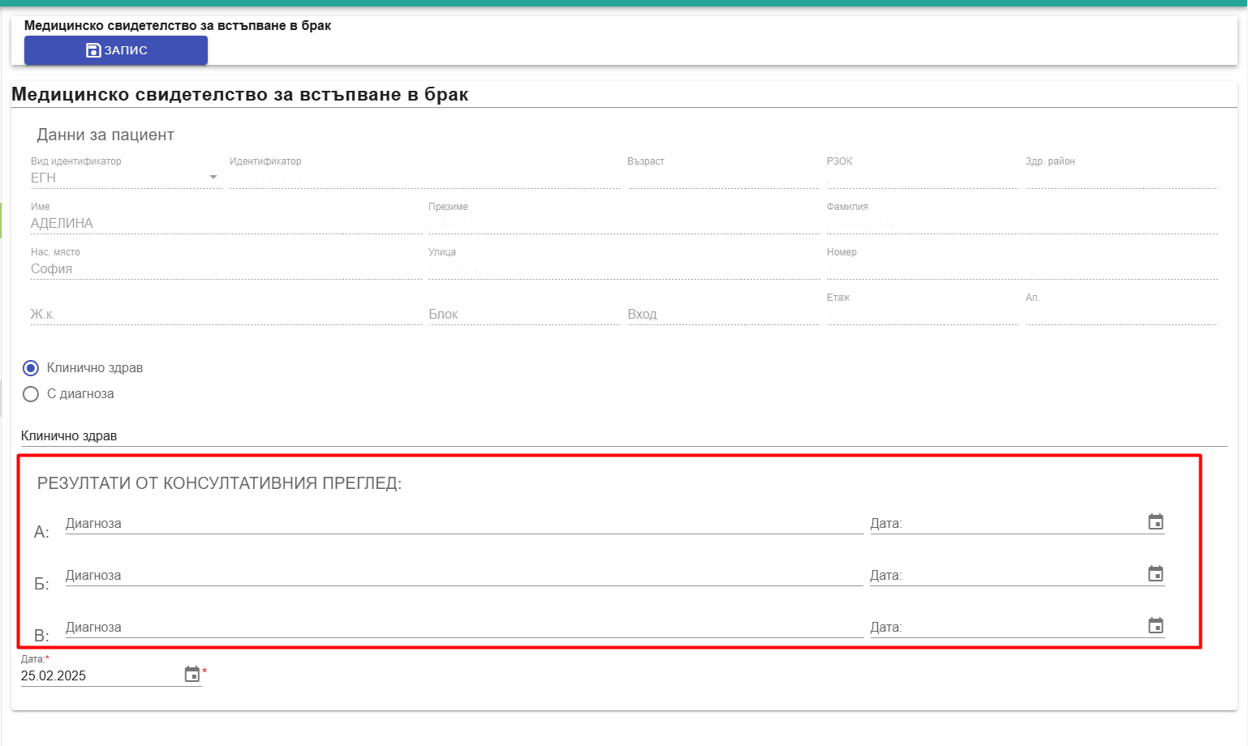Click the ЗАПИС save button
This screenshot has height=746, width=1248.
coord(116,50)
